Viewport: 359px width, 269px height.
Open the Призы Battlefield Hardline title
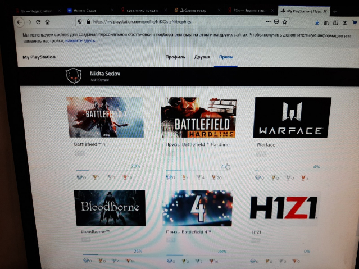coord(197,145)
